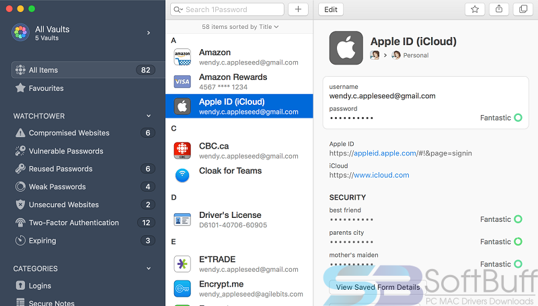Image resolution: width=538 pixels, height=306 pixels.
Task: Click the large Apple ID item icon
Action: [x=346, y=48]
